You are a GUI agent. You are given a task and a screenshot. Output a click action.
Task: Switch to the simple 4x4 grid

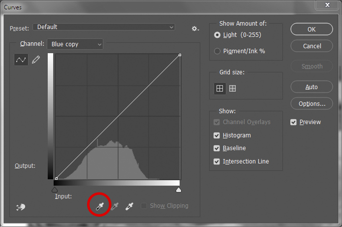point(219,89)
